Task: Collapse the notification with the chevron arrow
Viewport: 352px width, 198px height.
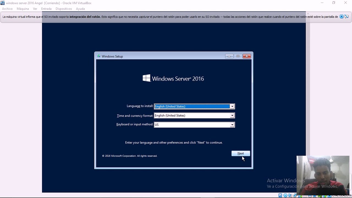Action: click(308, 13)
